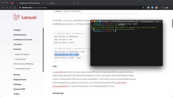This screenshot has width=173, height=97.
Task: Click the 'php artisan ui bootstrap' code line
Action: (x=66, y=36)
